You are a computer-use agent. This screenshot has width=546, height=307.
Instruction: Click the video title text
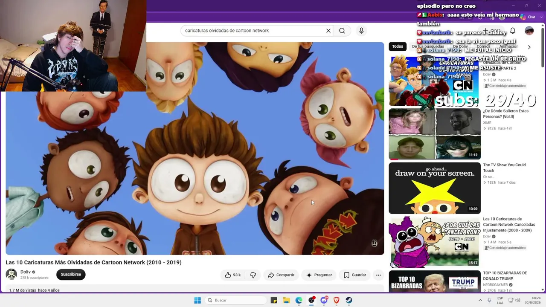(93, 262)
